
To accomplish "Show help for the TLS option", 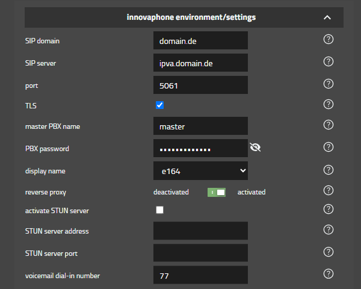I will (x=329, y=104).
